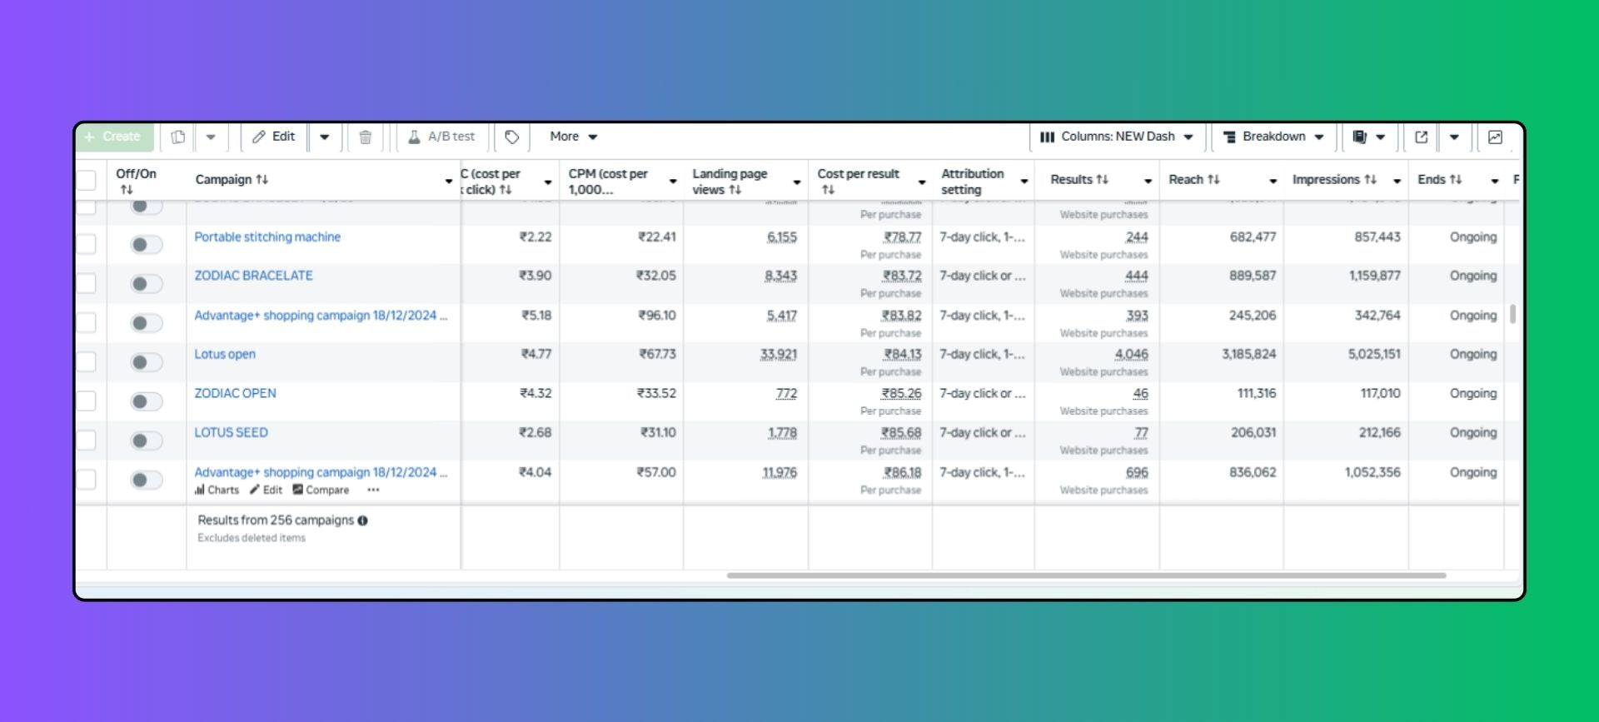Click the info icon beside Results from 256 campaigns
The image size is (1599, 722).
[362, 520]
